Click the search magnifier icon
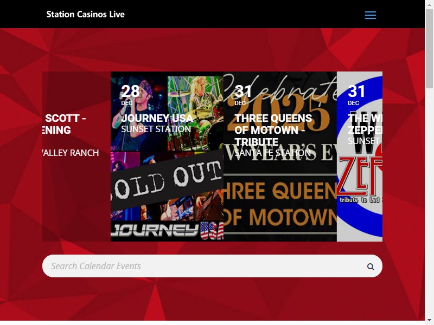 [371, 266]
